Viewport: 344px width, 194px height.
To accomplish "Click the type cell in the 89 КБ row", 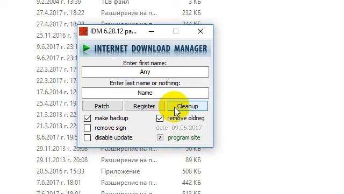I will (129, 160).
